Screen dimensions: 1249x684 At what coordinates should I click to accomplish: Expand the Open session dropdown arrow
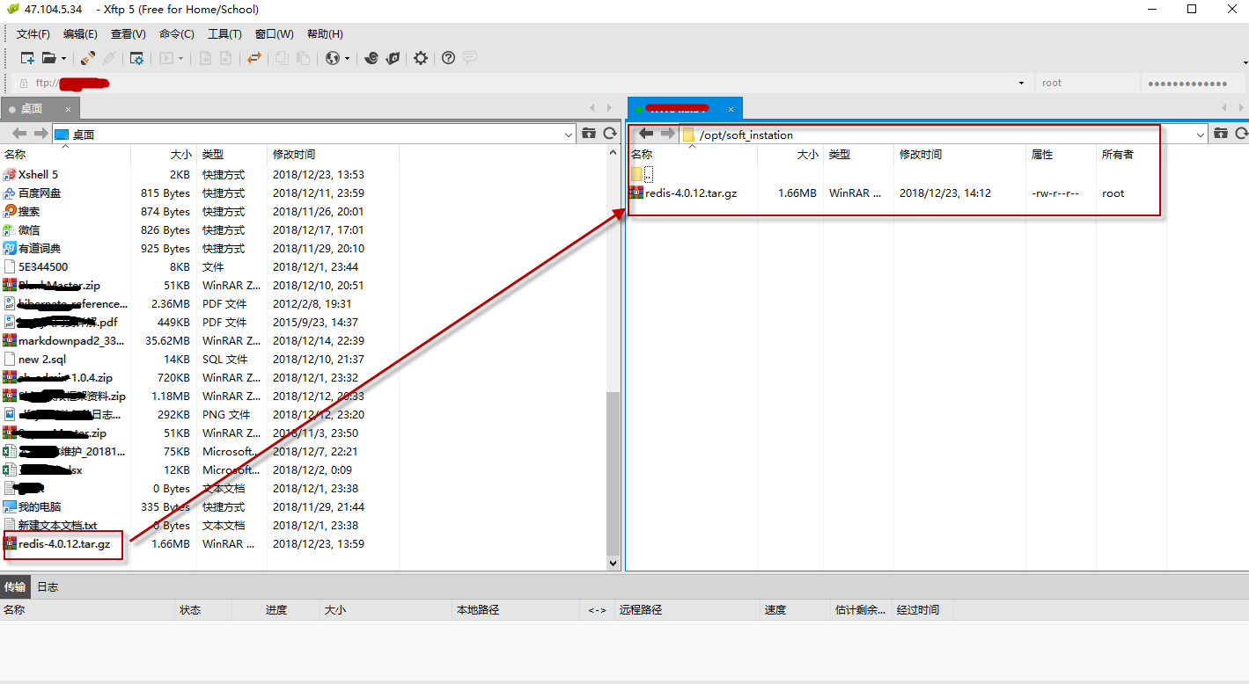63,58
